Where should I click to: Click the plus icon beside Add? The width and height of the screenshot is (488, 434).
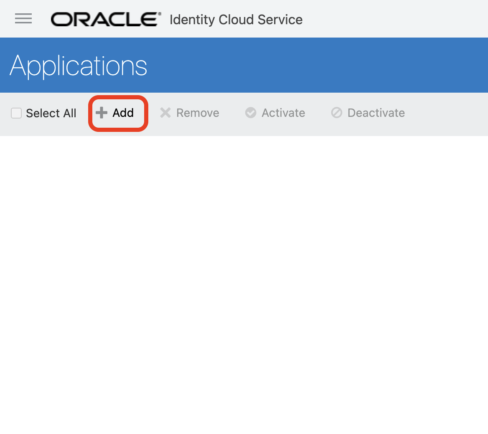pyautogui.click(x=102, y=113)
